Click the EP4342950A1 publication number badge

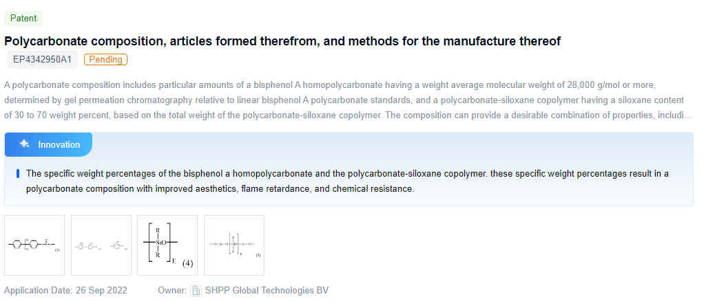(x=42, y=60)
